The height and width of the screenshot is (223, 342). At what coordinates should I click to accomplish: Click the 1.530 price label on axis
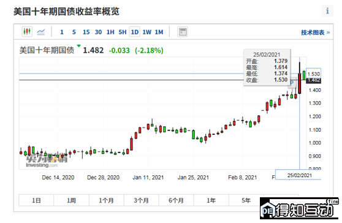click(313, 74)
